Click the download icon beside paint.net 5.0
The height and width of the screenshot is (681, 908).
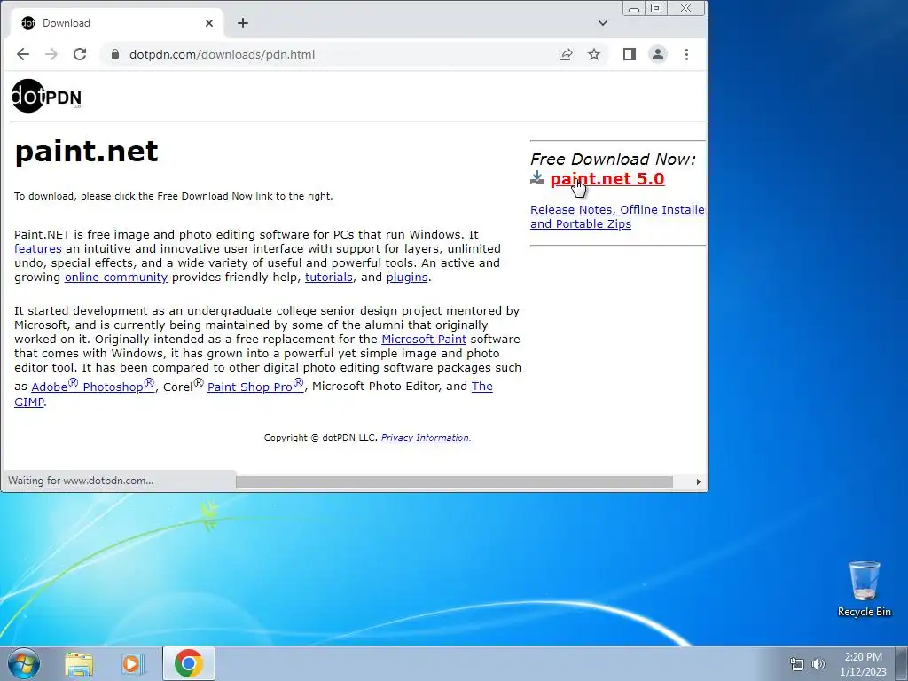click(x=537, y=177)
